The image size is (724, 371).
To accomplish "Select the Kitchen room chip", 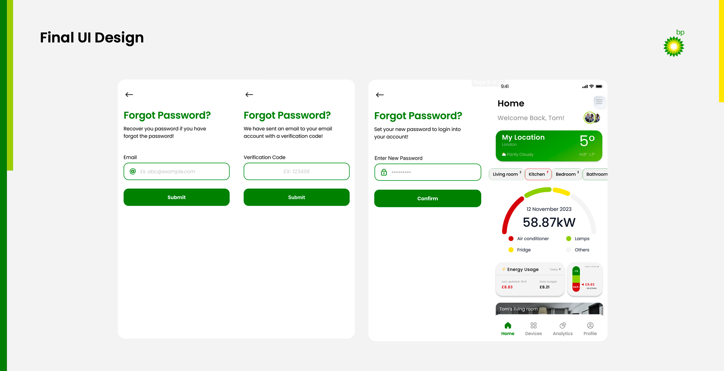I will pos(538,174).
